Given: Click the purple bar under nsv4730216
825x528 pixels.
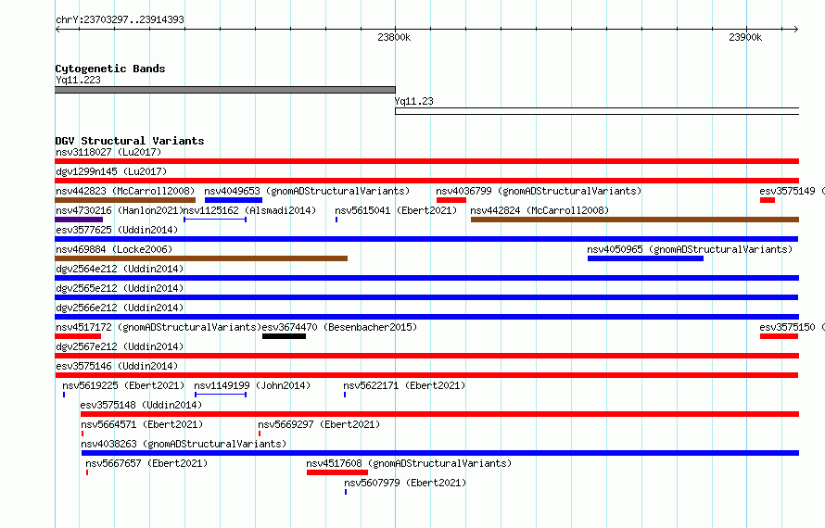Looking at the screenshot, I should click(x=79, y=220).
